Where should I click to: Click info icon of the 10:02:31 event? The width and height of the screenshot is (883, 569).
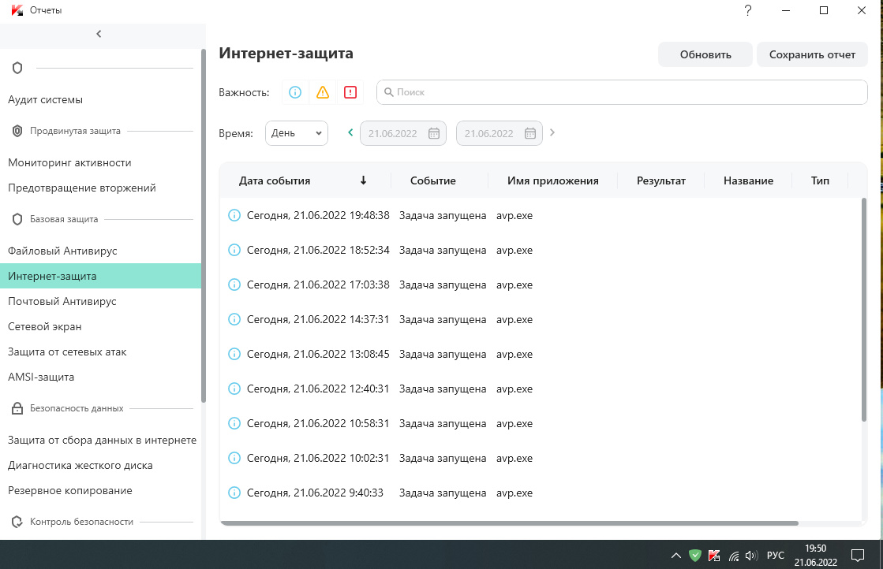click(x=234, y=458)
